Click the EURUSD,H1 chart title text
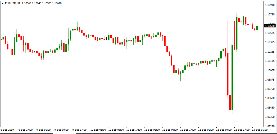Screen dimensions: 277x134 (x=13, y=3)
